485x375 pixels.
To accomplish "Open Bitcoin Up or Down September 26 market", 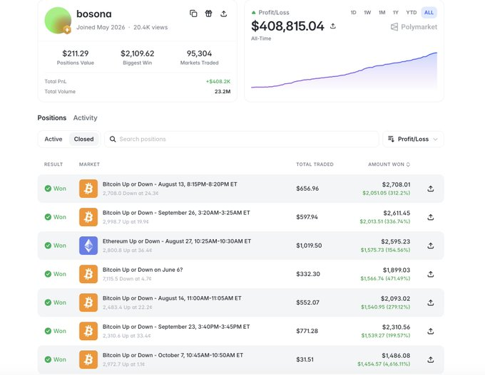I will (x=176, y=213).
